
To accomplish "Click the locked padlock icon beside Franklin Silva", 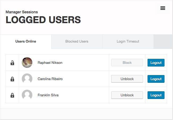I will point(12,95).
